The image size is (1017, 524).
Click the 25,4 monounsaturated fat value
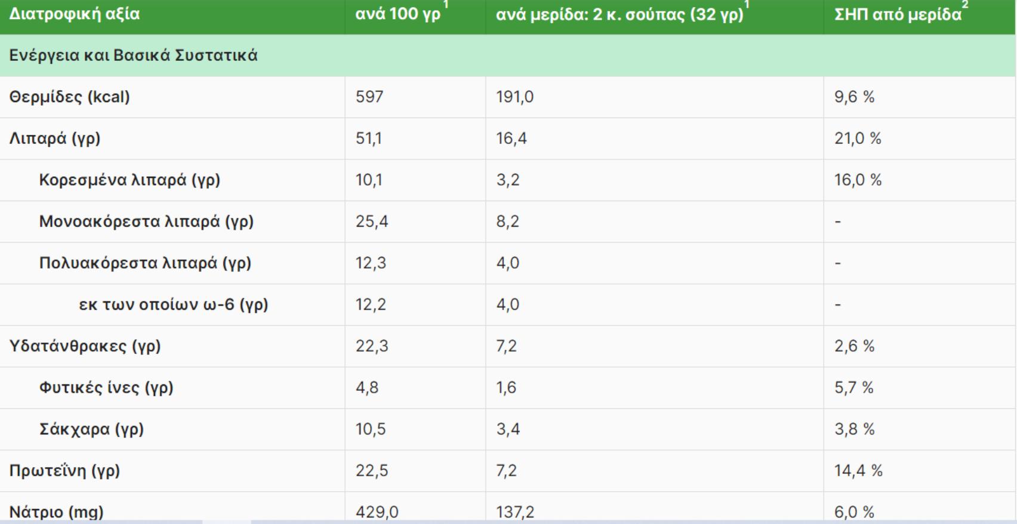[372, 221]
